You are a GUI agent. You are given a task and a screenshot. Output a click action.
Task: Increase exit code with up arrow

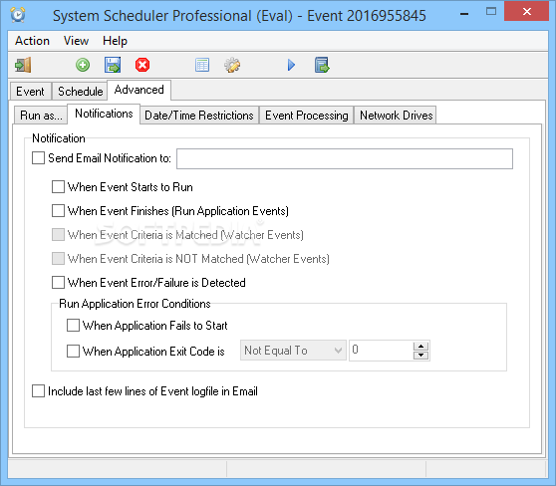(420, 347)
